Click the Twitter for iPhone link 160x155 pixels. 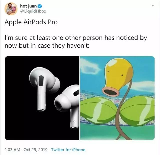(x=68, y=150)
